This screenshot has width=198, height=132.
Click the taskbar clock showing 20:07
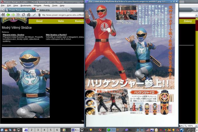191,130
